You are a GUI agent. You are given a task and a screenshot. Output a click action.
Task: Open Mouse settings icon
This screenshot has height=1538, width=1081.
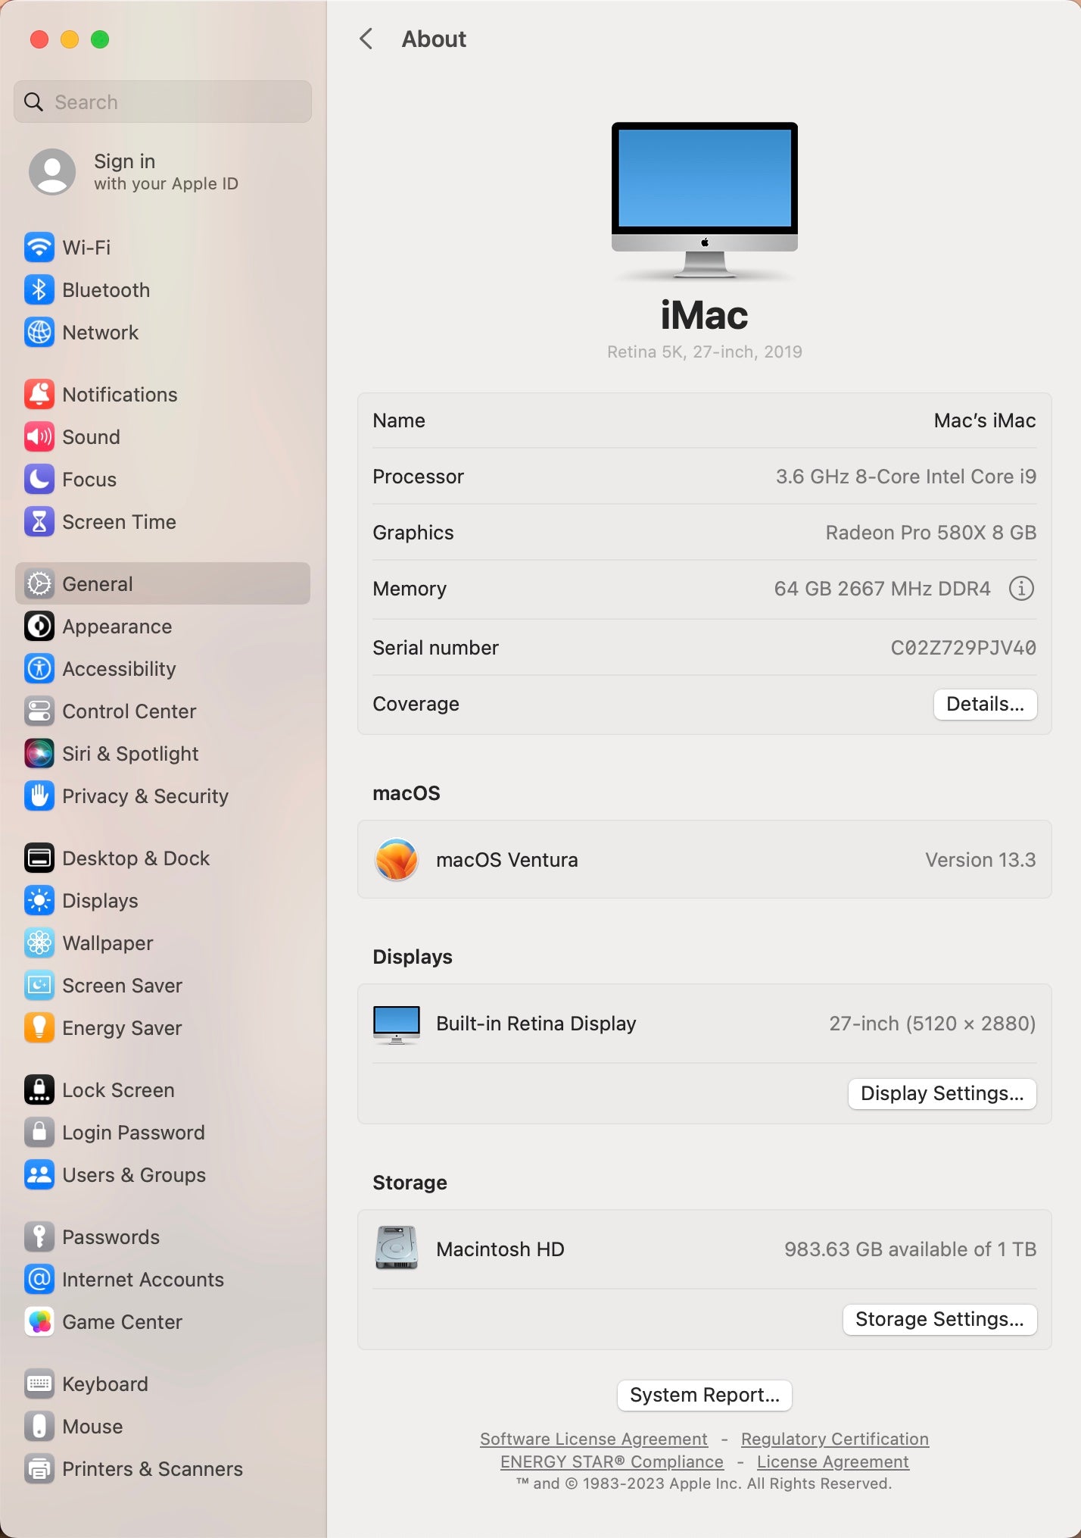coord(39,1426)
